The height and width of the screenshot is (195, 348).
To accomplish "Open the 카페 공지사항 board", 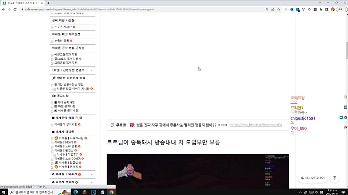I will (64, 102).
